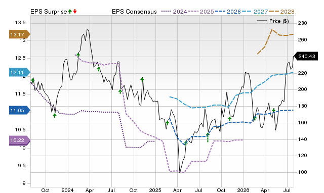The image size is (324, 193).
Task: Click the 13.5 left axis label
Action: pos(20,22)
